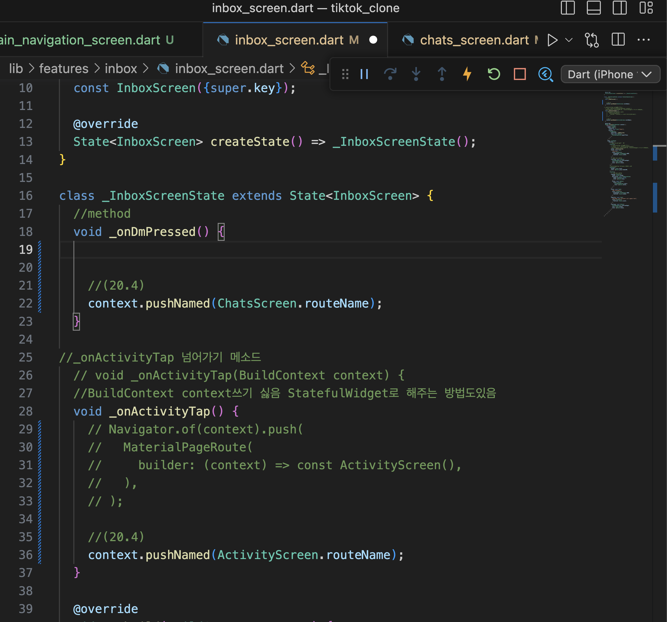The width and height of the screenshot is (667, 622).
Task: Stop debugging with the red square
Action: point(520,74)
